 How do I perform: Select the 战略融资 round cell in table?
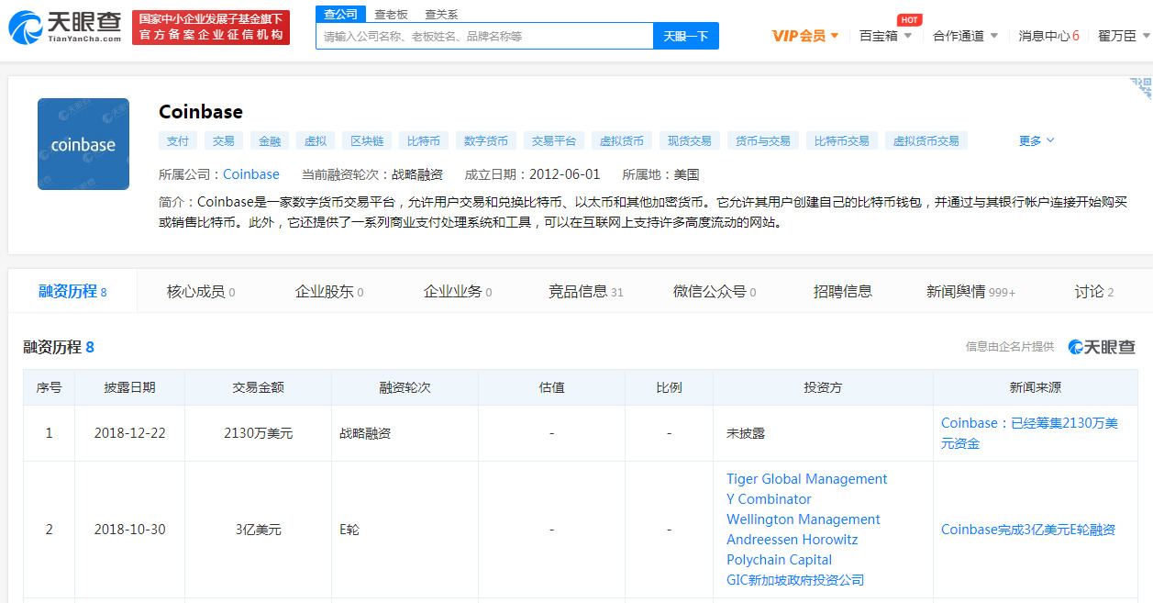405,433
